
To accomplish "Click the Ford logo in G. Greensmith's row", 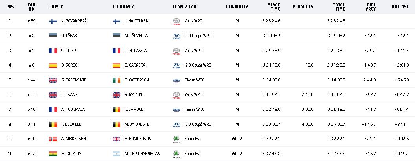I will (176, 81).
